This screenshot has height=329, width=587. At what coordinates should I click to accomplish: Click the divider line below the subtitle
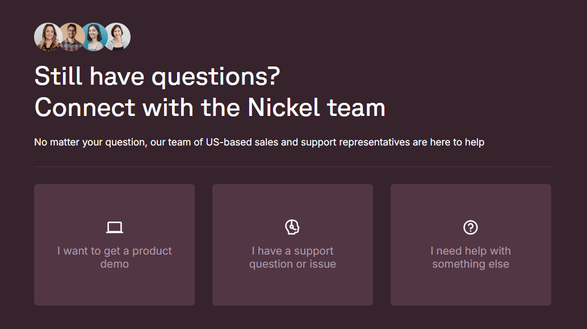(x=293, y=166)
